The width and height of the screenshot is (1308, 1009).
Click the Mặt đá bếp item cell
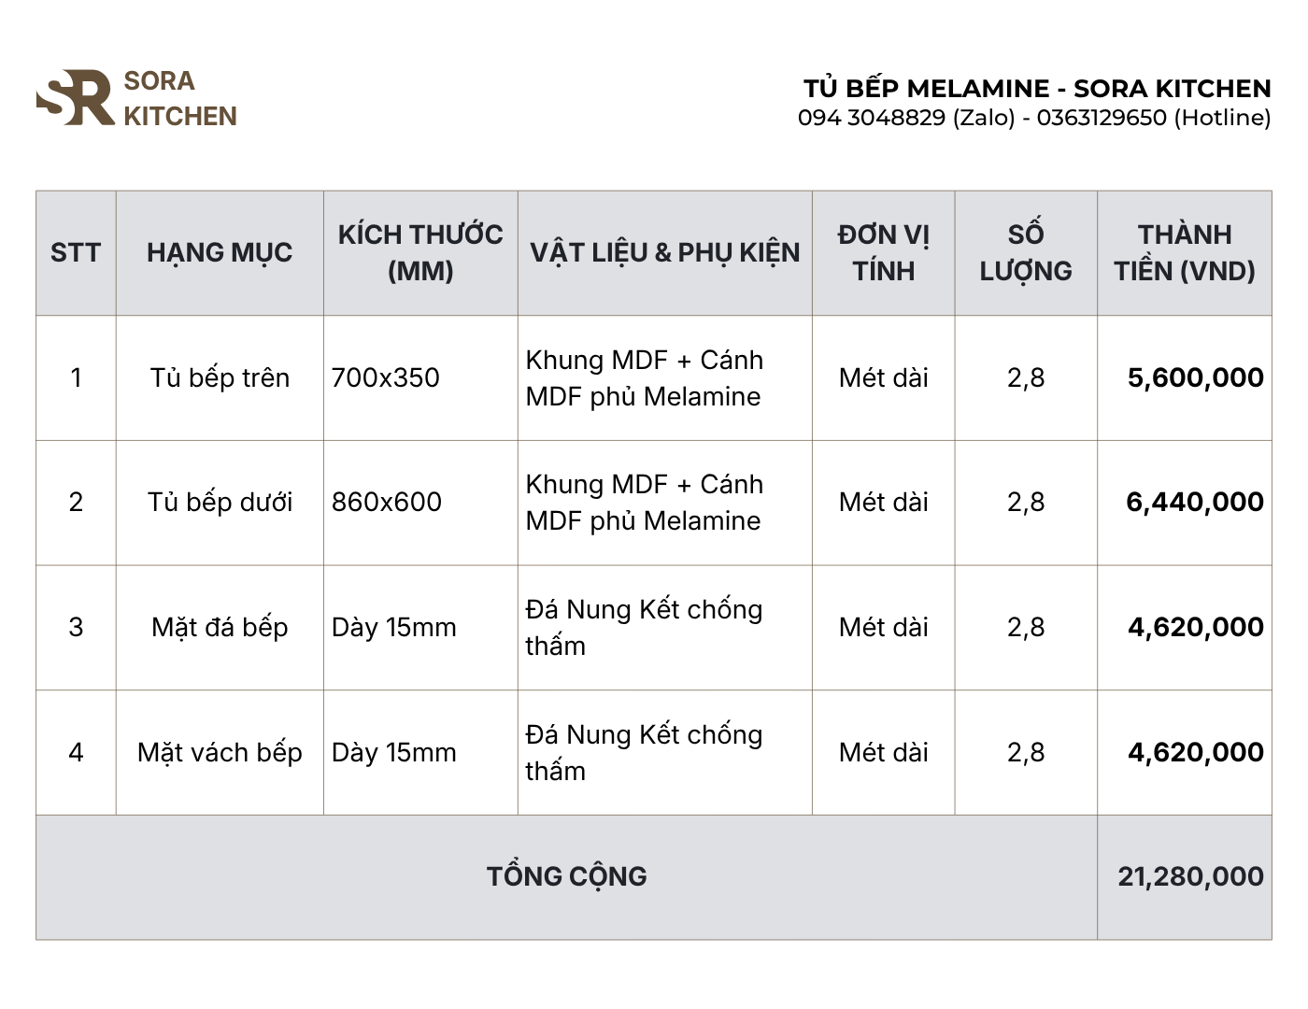pos(220,627)
